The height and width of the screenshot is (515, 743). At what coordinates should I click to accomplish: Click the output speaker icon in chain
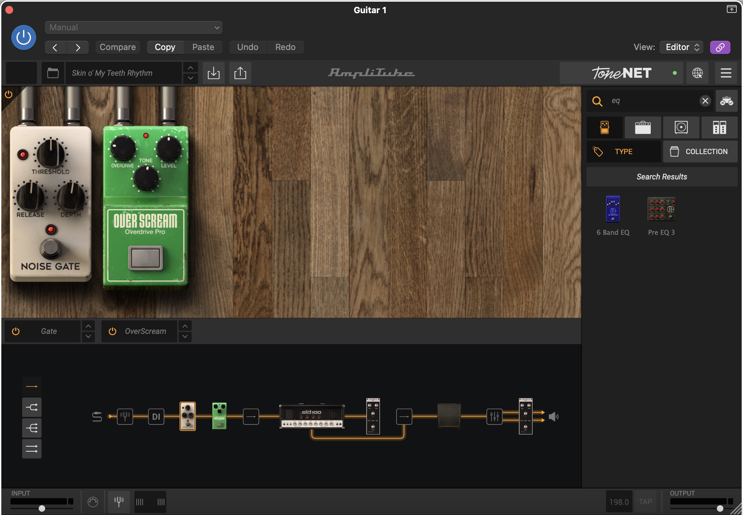(x=554, y=417)
